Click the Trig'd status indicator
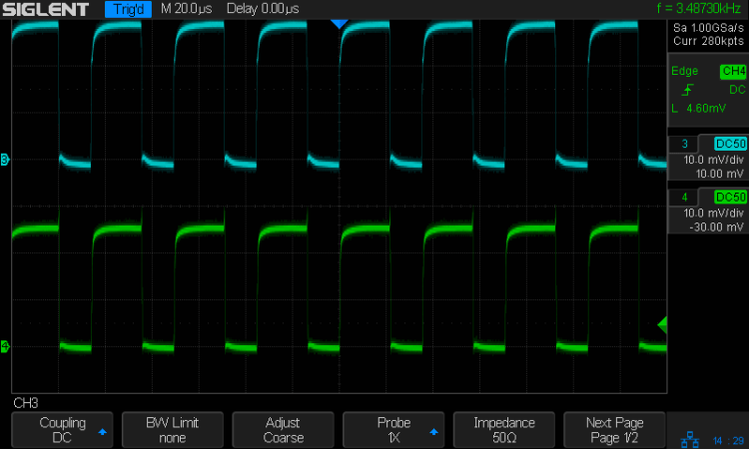749x449 pixels. click(128, 9)
